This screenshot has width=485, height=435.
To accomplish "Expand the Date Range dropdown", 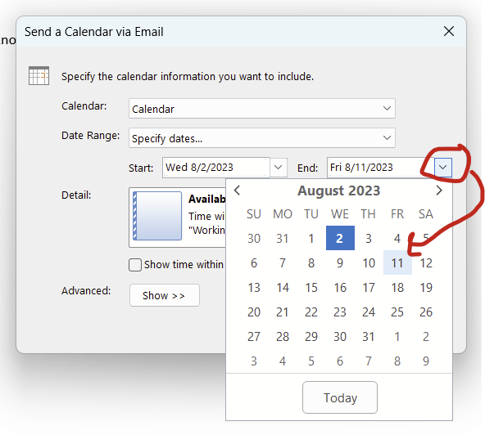I will pyautogui.click(x=262, y=137).
